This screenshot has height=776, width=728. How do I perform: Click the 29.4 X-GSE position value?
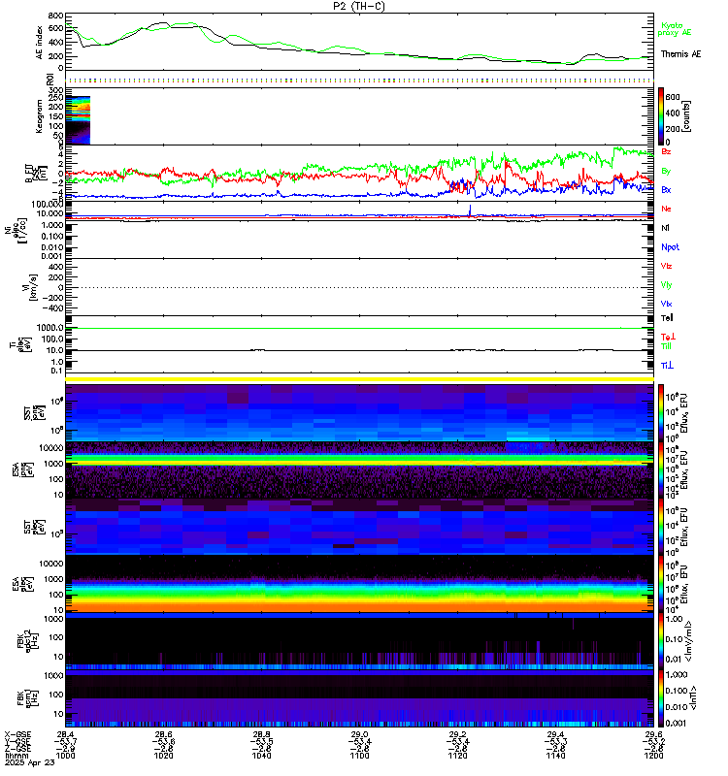pyautogui.click(x=555, y=735)
